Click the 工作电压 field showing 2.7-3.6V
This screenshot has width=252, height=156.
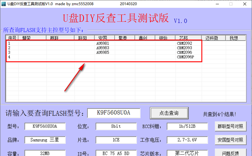187,140
